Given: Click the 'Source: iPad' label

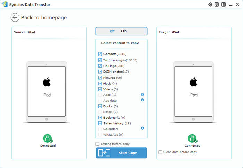Looking at the screenshot, I should tap(25, 32).
